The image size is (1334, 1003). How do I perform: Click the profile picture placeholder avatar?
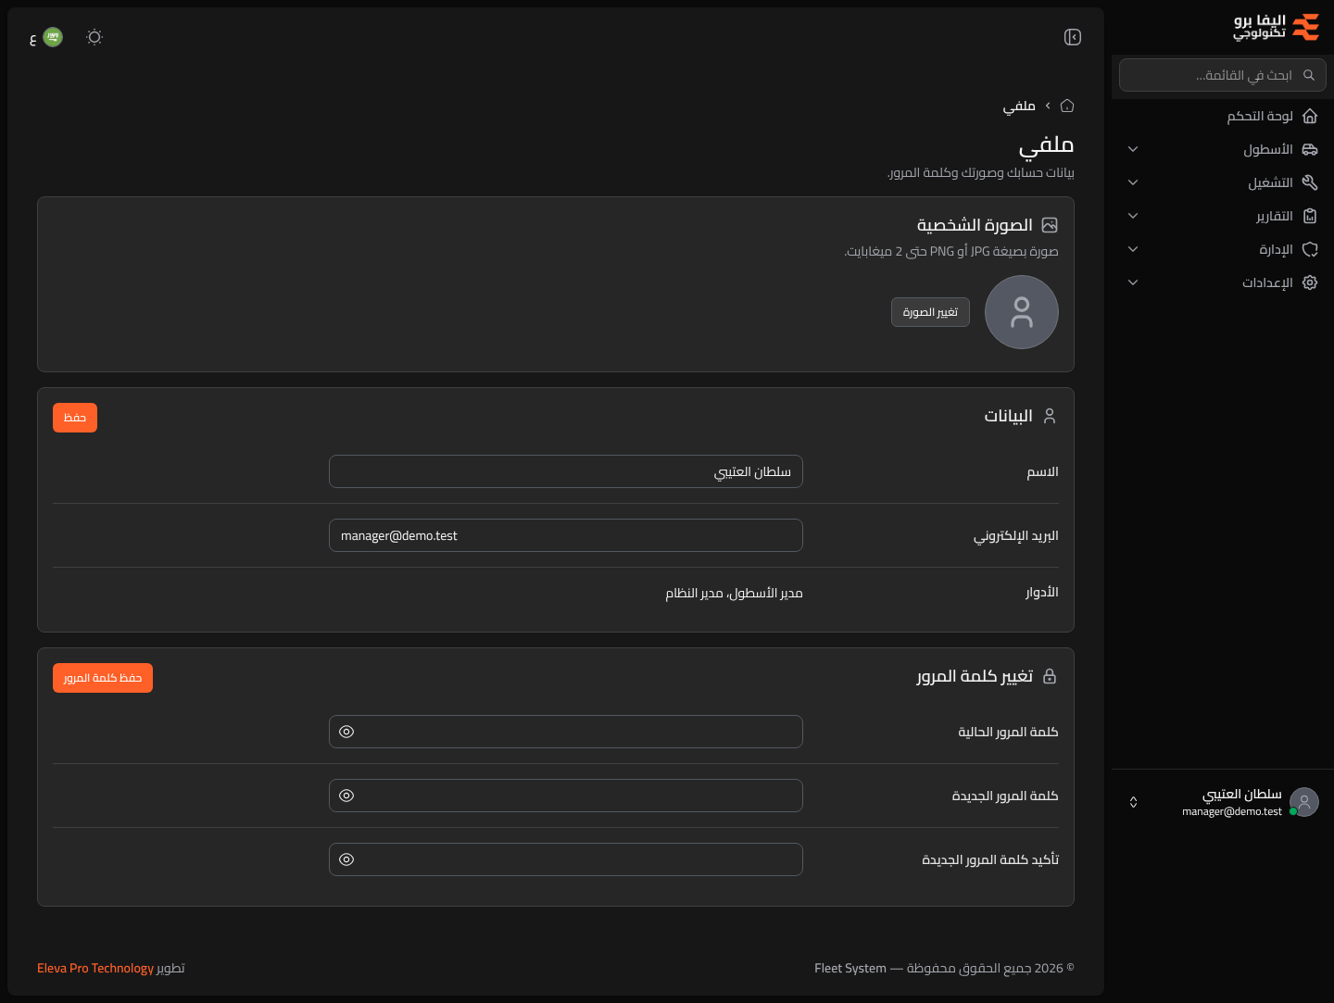click(x=1022, y=312)
